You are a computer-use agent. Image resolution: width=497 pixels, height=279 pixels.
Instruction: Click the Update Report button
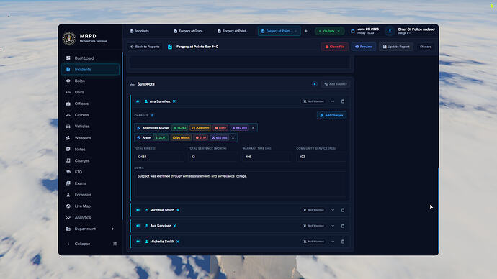[x=396, y=47]
